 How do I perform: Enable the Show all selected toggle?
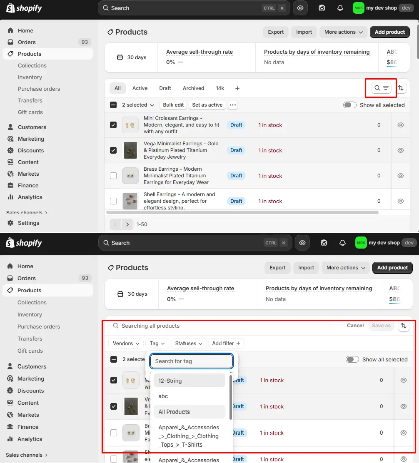coord(350,105)
